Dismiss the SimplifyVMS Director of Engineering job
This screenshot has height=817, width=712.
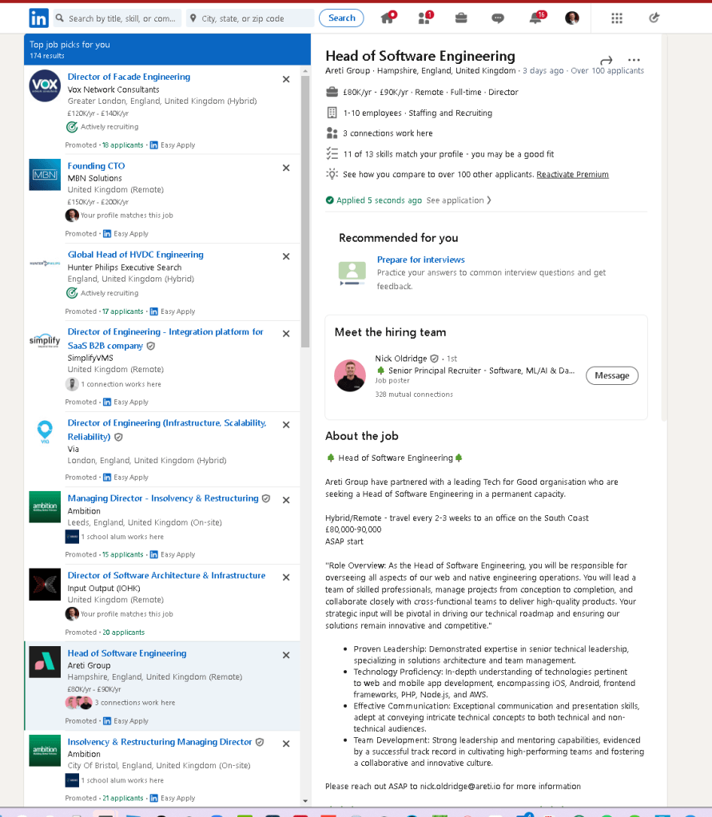point(286,334)
